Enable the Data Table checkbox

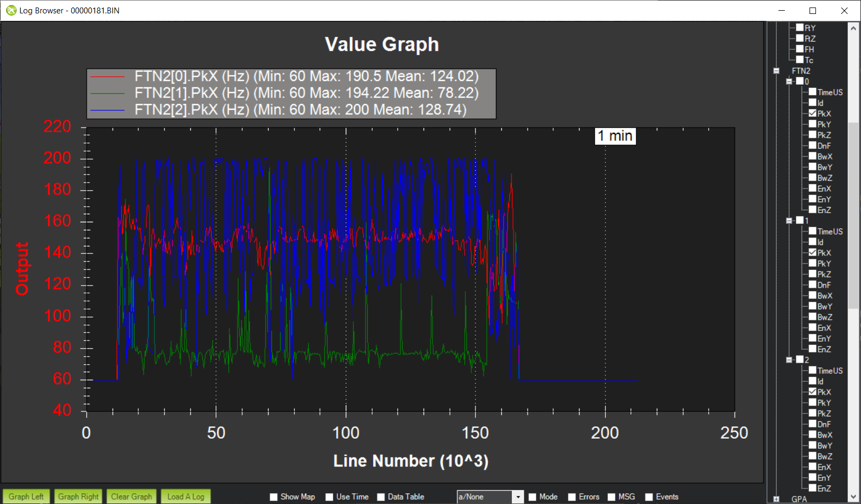pos(381,497)
